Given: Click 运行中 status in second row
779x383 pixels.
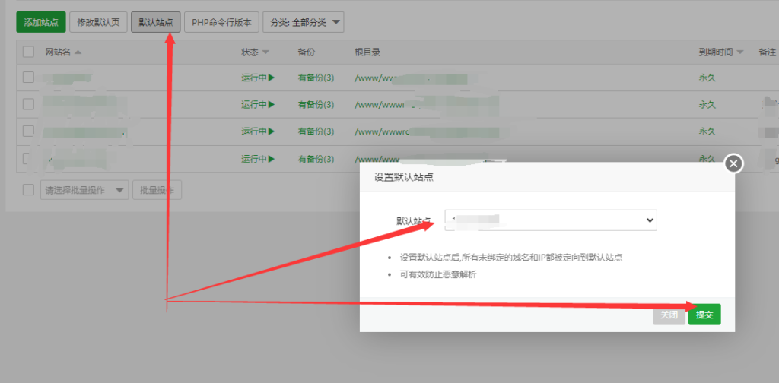Looking at the screenshot, I should tap(259, 105).
